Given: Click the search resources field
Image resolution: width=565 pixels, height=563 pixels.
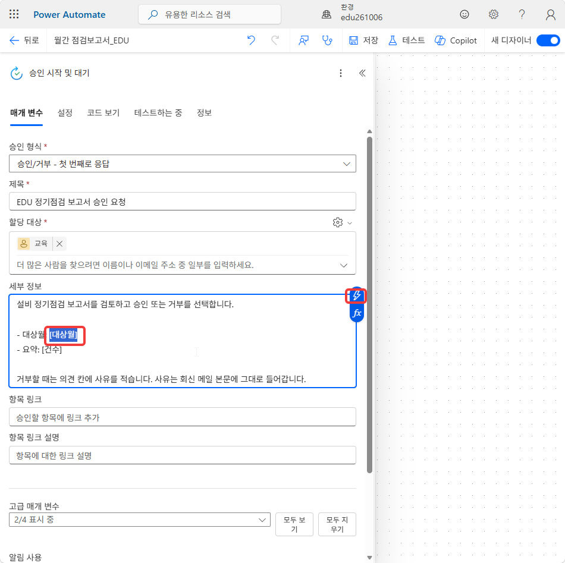Looking at the screenshot, I should coord(209,14).
